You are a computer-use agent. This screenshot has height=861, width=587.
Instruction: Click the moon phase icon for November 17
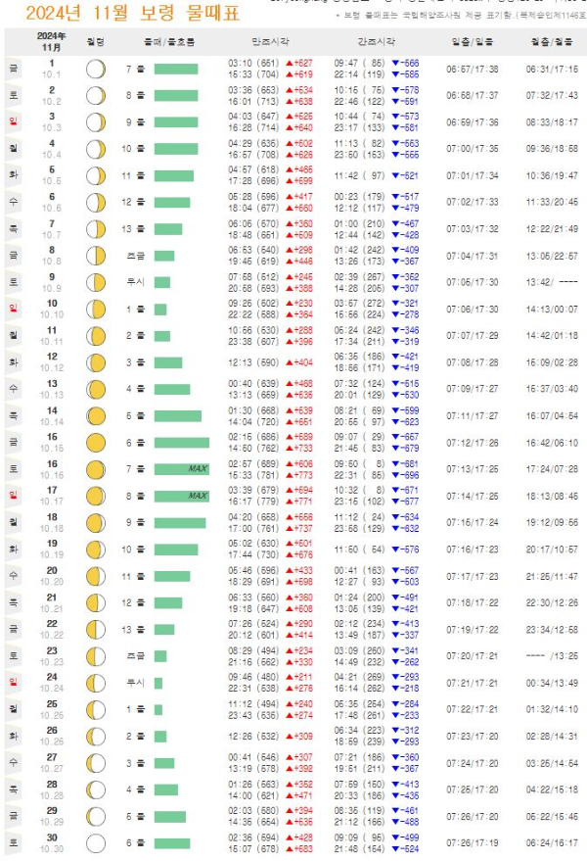(96, 496)
